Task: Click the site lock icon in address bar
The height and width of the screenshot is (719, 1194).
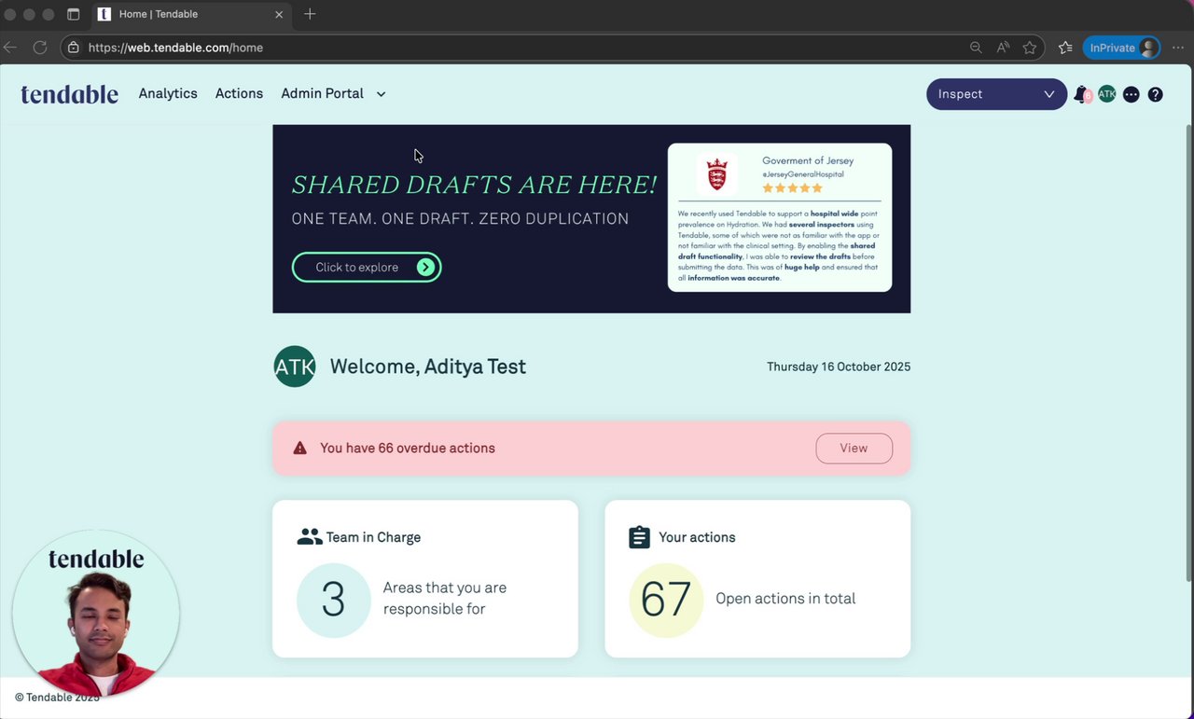Action: (74, 48)
